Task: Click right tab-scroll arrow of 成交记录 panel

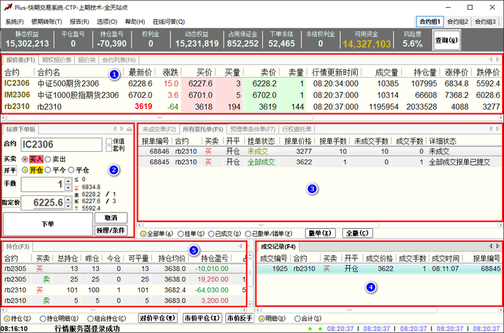Action: pos(498,246)
